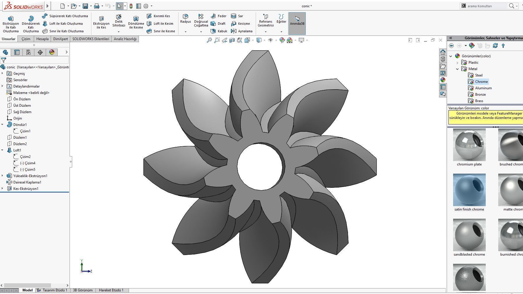Open Delik Sihirbazı tool

pos(119,21)
